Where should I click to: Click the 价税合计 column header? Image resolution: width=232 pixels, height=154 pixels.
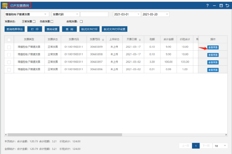pyautogui.click(x=185, y=39)
